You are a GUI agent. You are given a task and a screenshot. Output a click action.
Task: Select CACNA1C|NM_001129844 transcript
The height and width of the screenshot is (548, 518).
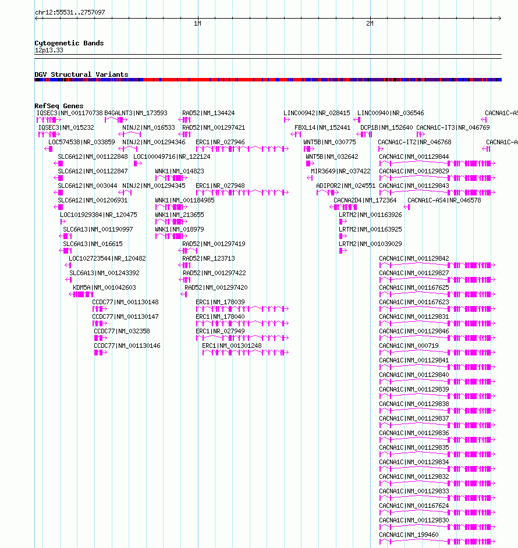point(414,157)
